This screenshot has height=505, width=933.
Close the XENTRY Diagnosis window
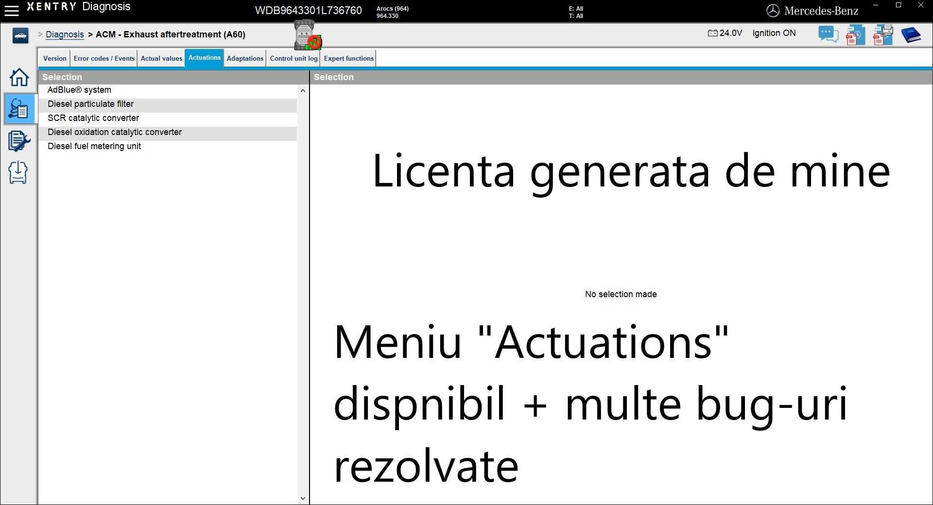point(920,5)
